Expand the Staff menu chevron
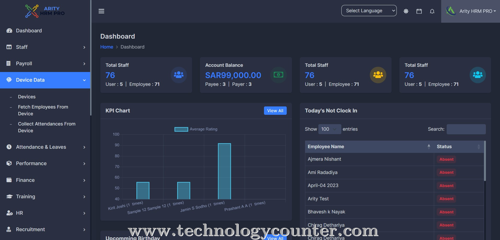 [84, 47]
